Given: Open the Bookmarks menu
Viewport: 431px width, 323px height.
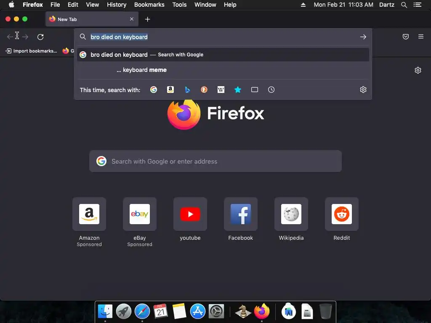Looking at the screenshot, I should pyautogui.click(x=149, y=5).
